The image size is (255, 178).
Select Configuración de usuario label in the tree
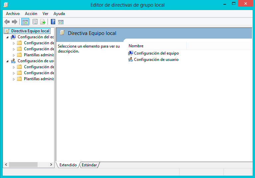click(x=36, y=61)
